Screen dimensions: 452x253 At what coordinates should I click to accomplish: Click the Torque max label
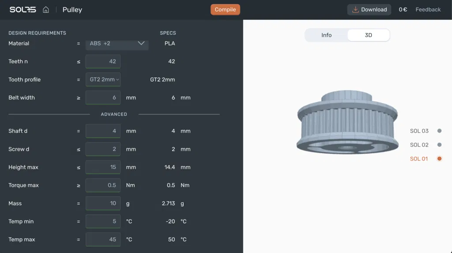(23, 185)
